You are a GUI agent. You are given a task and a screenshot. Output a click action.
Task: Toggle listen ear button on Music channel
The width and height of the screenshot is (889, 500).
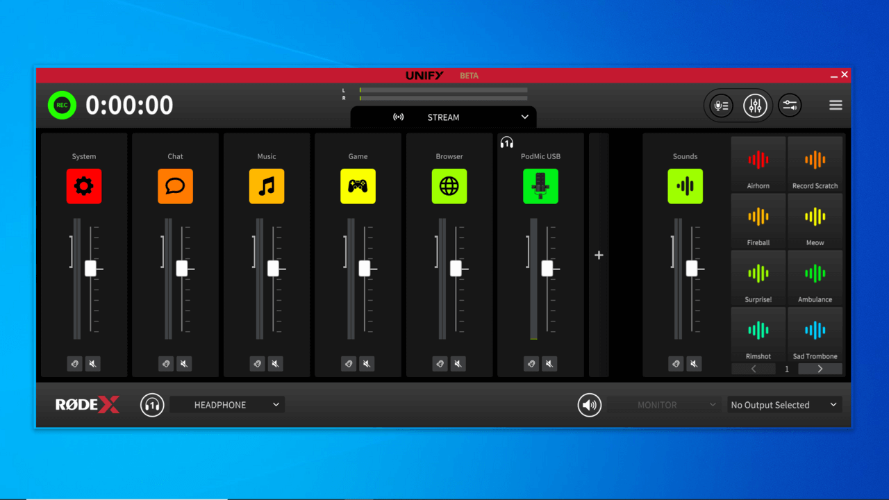(258, 363)
